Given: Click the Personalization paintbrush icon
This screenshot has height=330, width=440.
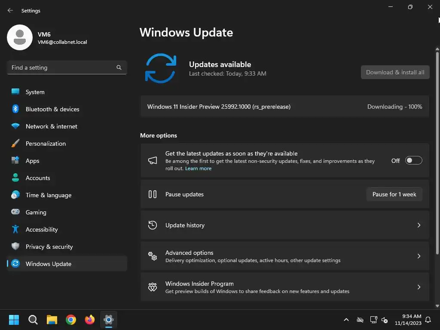Looking at the screenshot, I should point(15,143).
